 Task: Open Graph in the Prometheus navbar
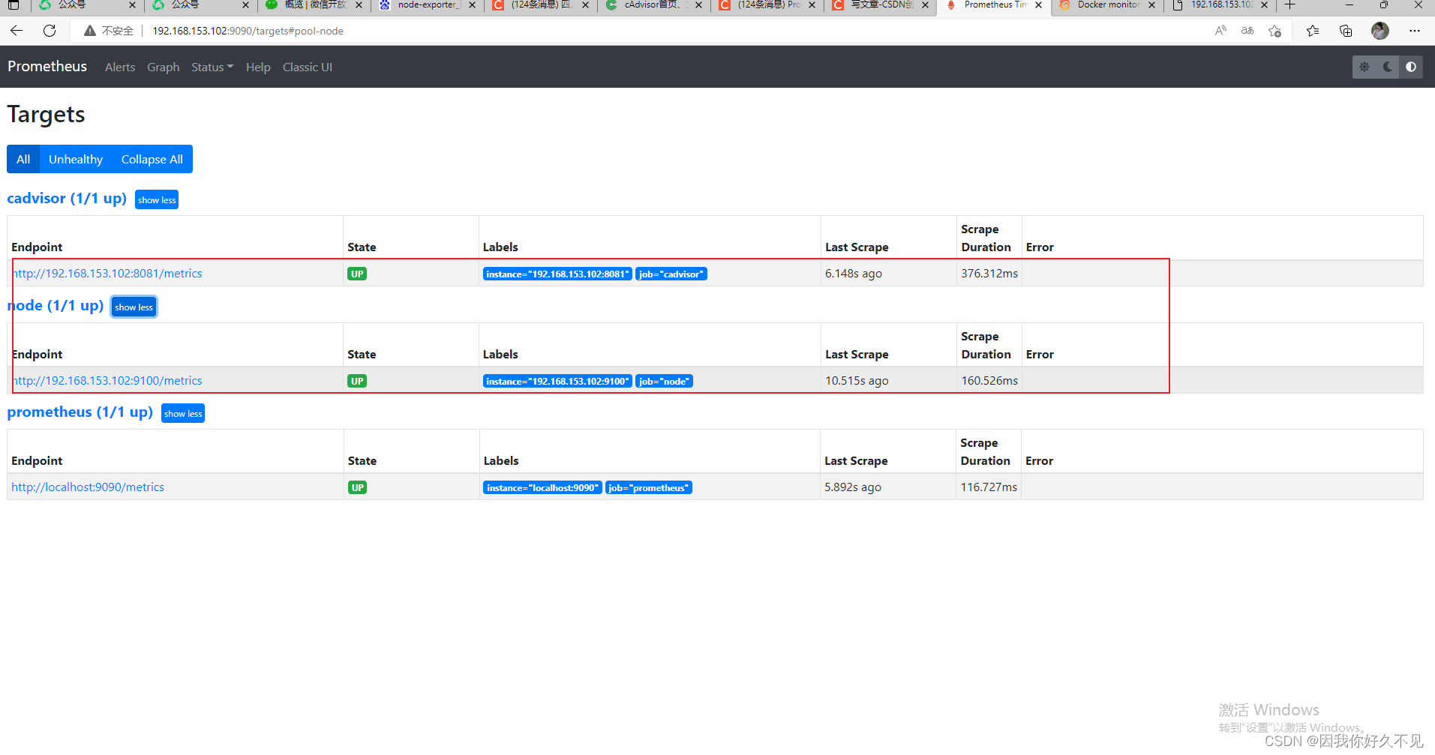coord(163,67)
